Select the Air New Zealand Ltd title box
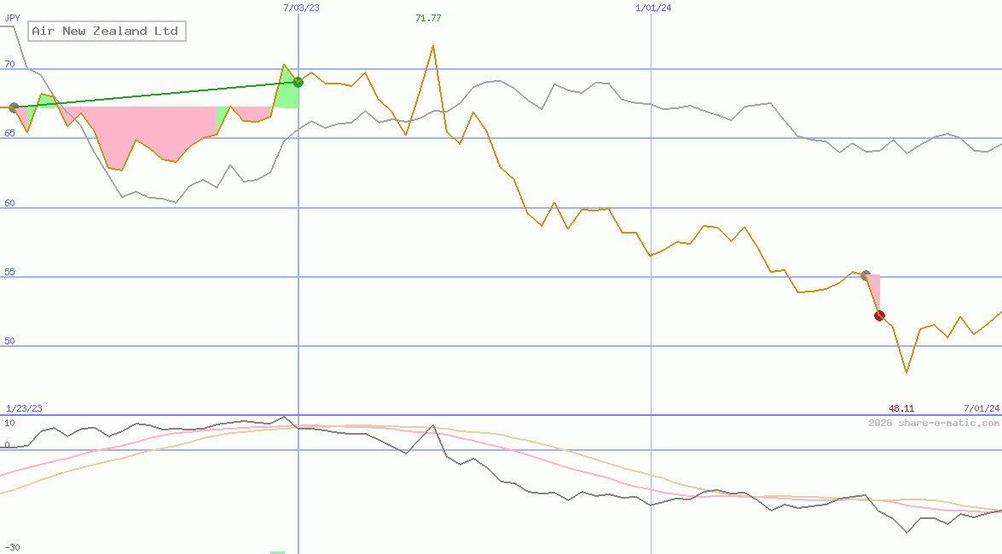The width and height of the screenshot is (1002, 554). click(107, 31)
